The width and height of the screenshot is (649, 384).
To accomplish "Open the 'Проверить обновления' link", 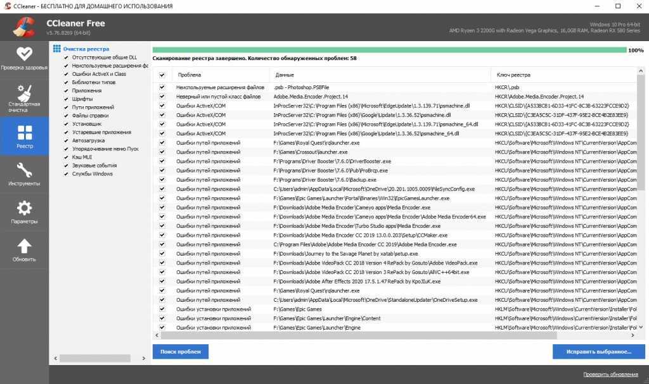I will 610,375.
